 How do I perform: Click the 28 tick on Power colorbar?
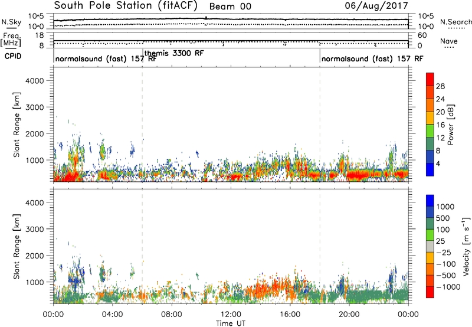click(440, 86)
